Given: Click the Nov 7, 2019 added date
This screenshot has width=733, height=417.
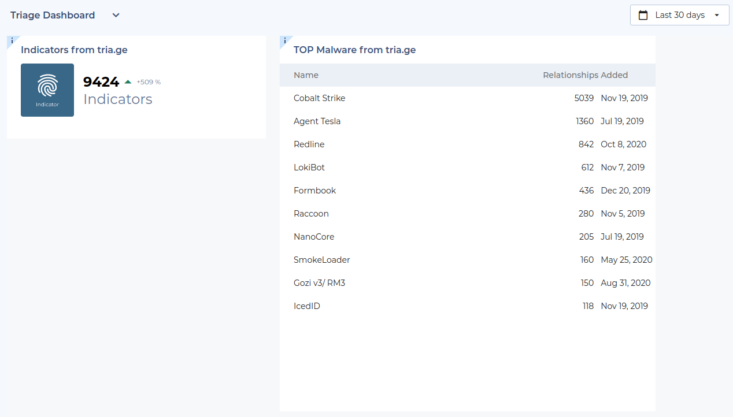Looking at the screenshot, I should [623, 167].
